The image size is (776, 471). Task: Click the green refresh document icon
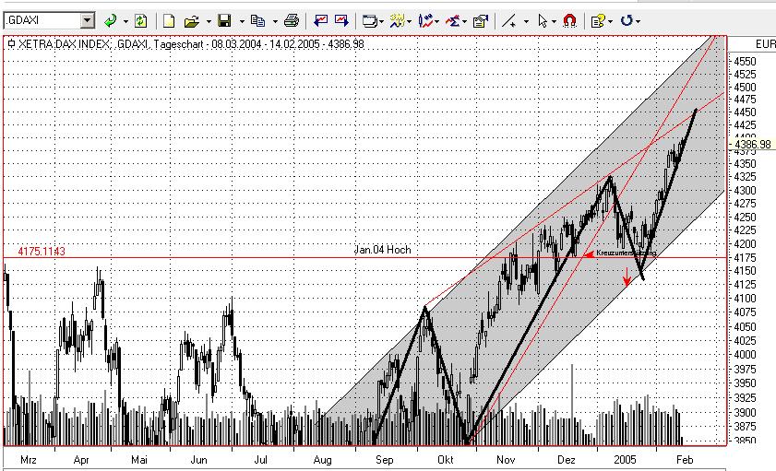coord(141,21)
